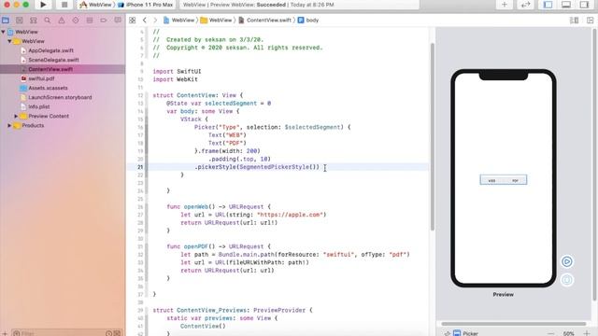Start Live Preview in canvas

[x=567, y=261]
